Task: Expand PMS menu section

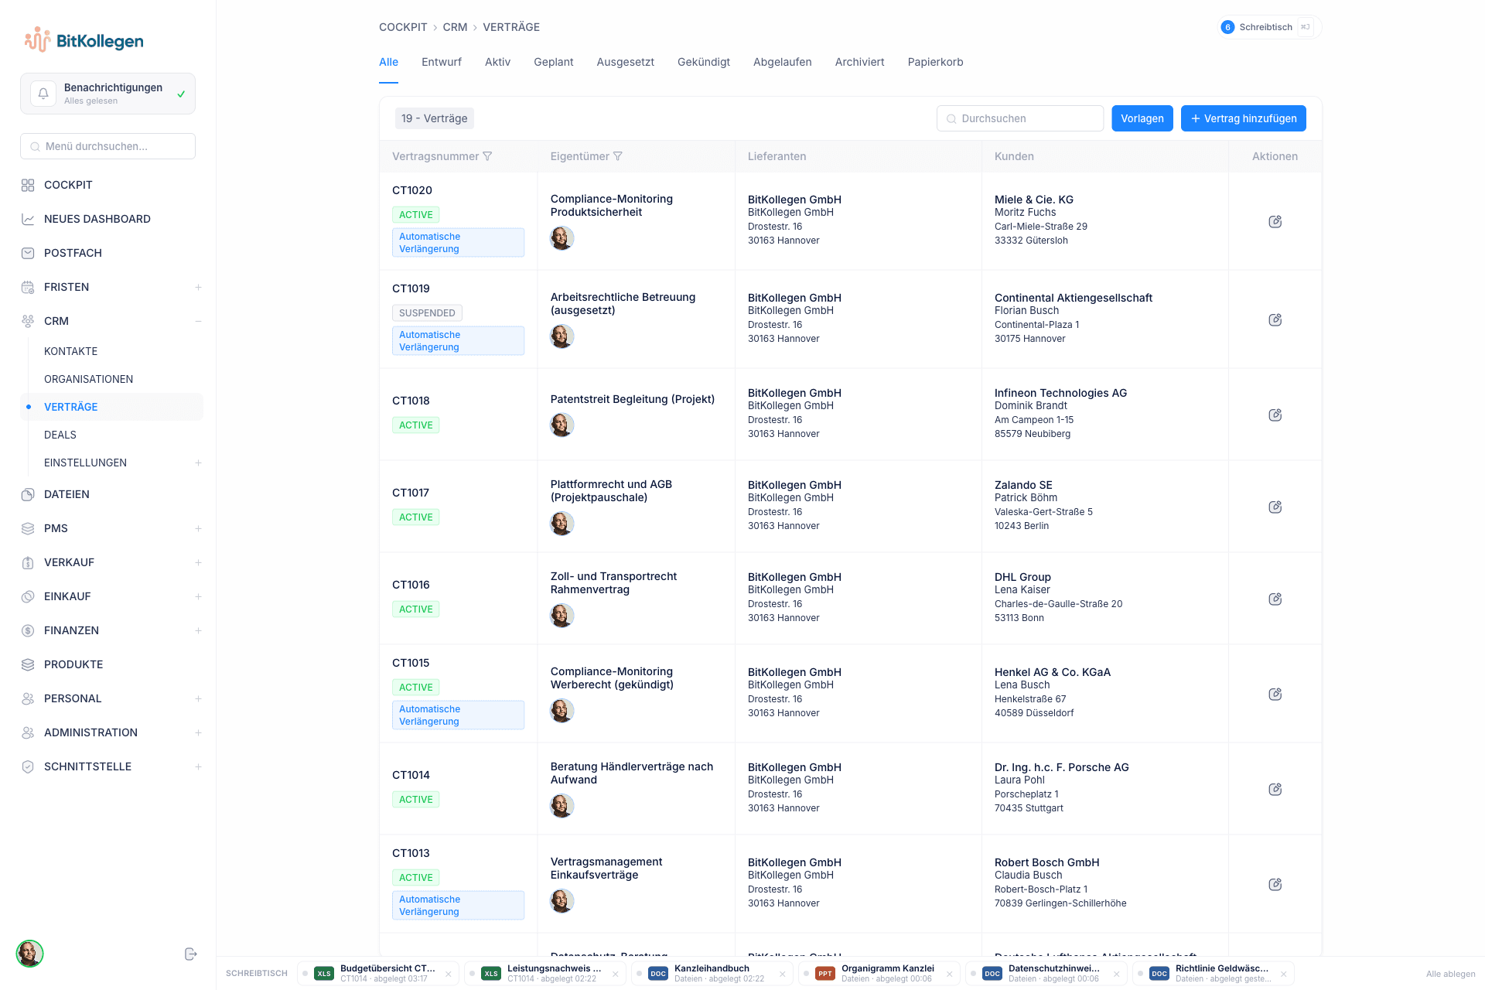Action: click(x=198, y=528)
